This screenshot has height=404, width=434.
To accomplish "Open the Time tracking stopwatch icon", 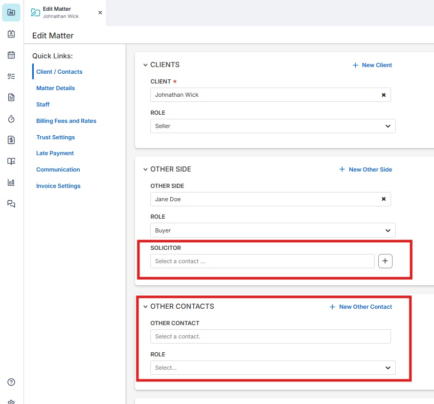I will click(x=11, y=119).
